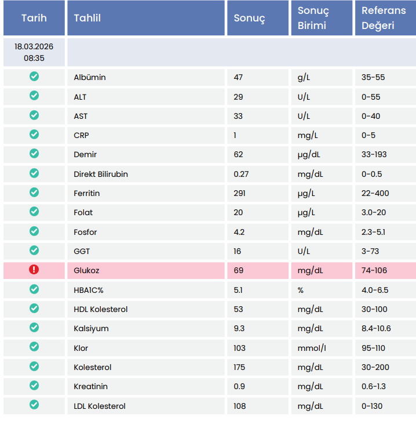Click the Glukoz result value 69
Image resolution: width=416 pixels, height=428 pixels.
(239, 270)
